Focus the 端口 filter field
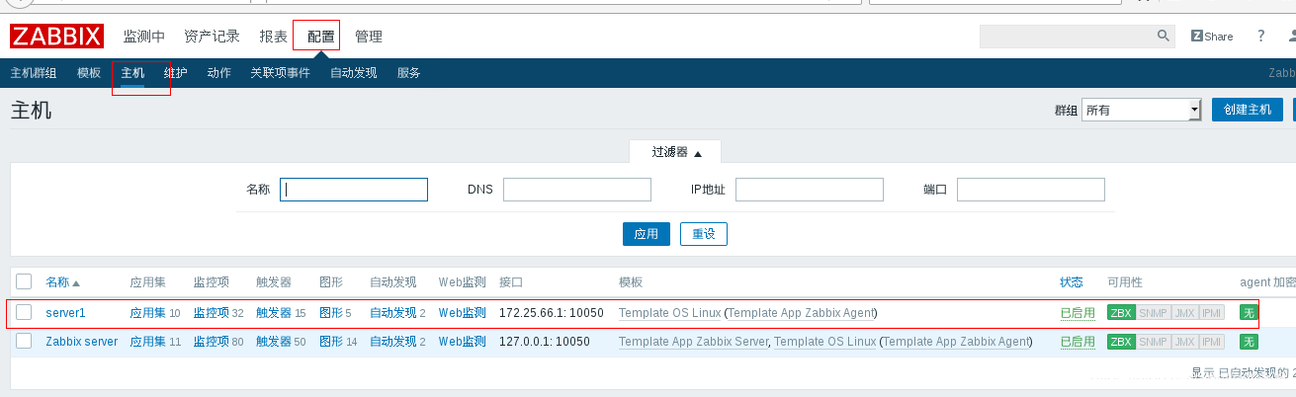Viewport: 1296px width, 397px height. click(1031, 190)
